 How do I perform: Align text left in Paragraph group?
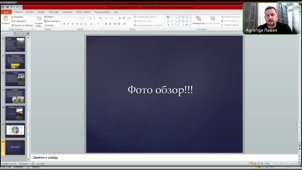[x=106, y=24]
